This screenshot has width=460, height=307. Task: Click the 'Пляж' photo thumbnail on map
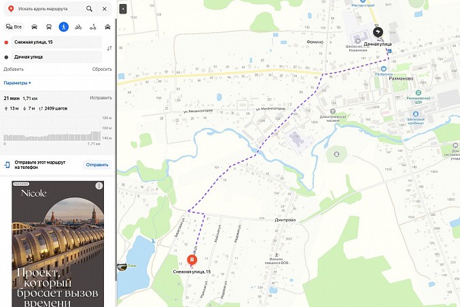[122, 266]
